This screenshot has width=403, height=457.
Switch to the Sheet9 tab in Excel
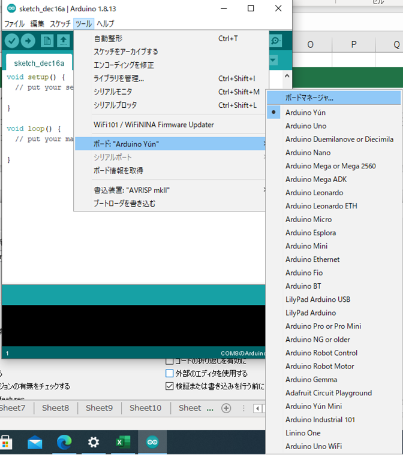[99, 408]
